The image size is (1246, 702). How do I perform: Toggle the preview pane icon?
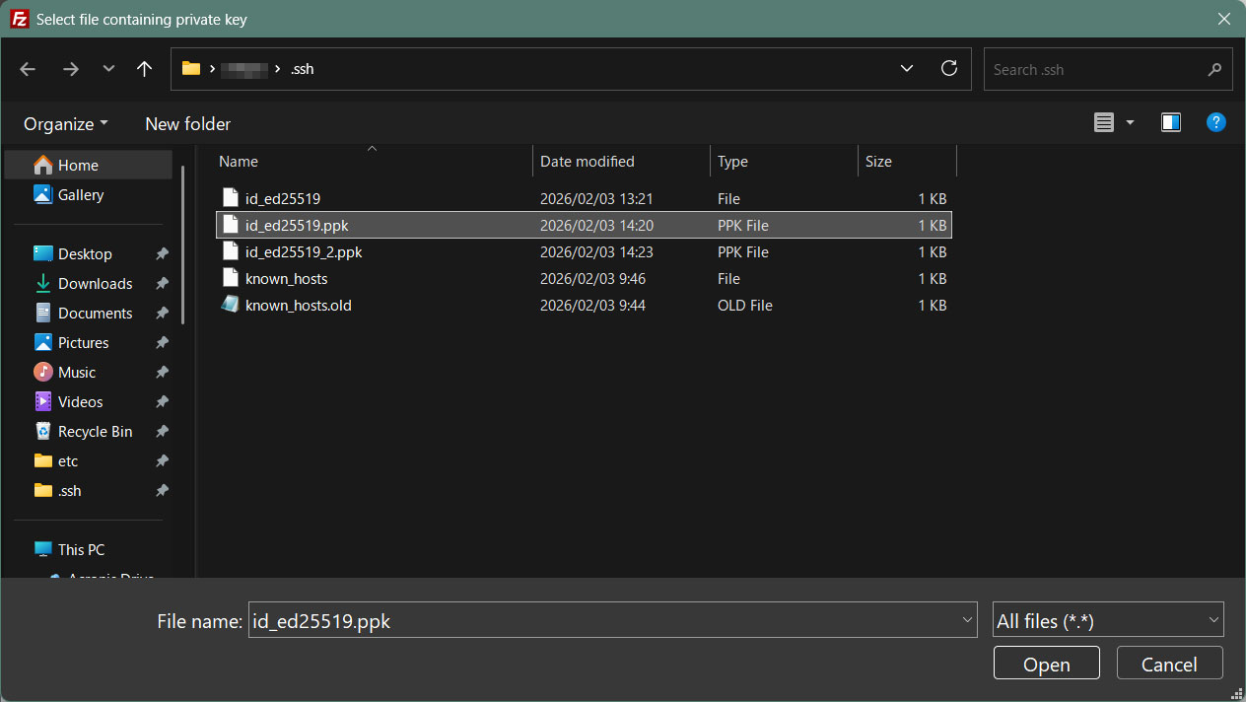pyautogui.click(x=1171, y=122)
